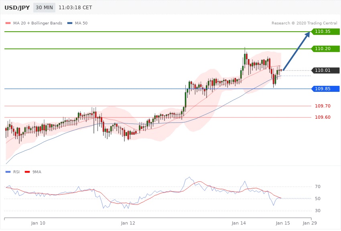The width and height of the screenshot is (341, 231).
Task: Click the RSI legend color swatch
Action: 8,172
